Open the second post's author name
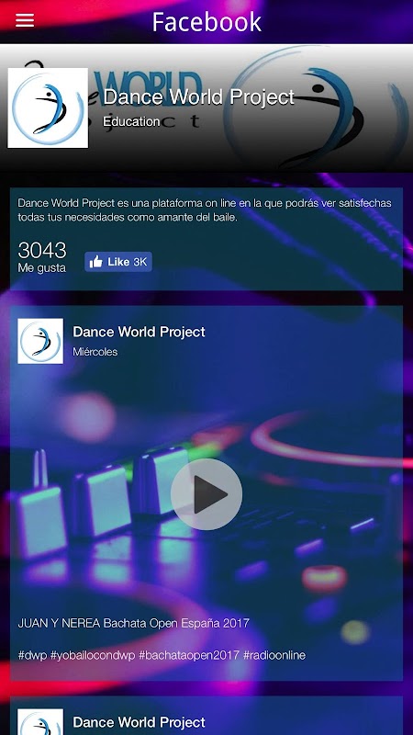The height and width of the screenshot is (735, 413). point(140,722)
